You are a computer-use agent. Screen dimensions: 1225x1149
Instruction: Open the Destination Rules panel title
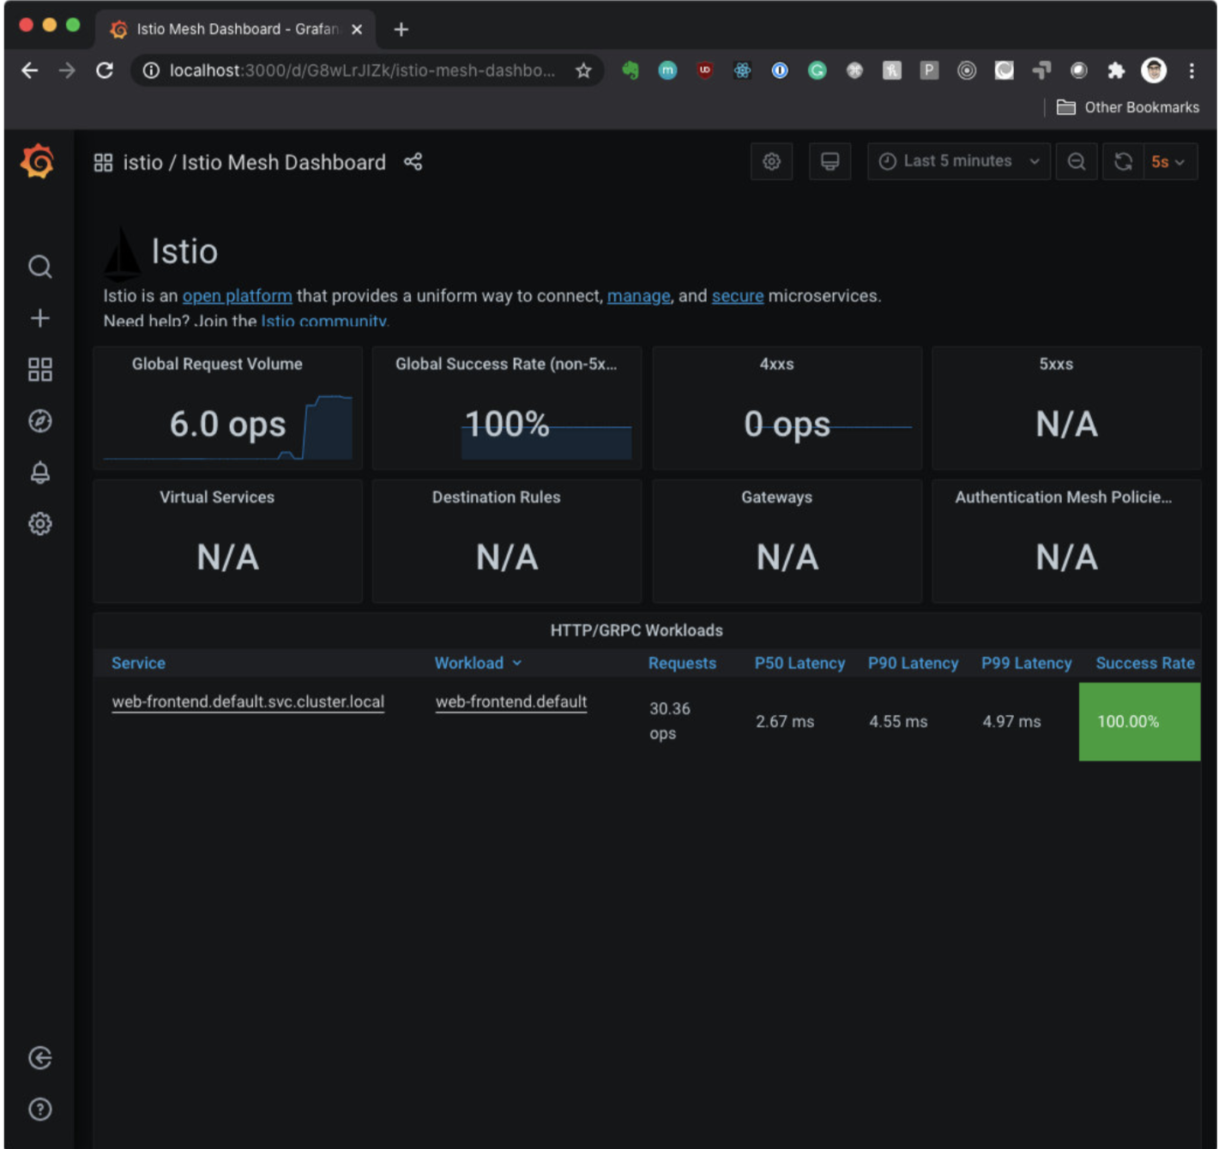point(496,497)
